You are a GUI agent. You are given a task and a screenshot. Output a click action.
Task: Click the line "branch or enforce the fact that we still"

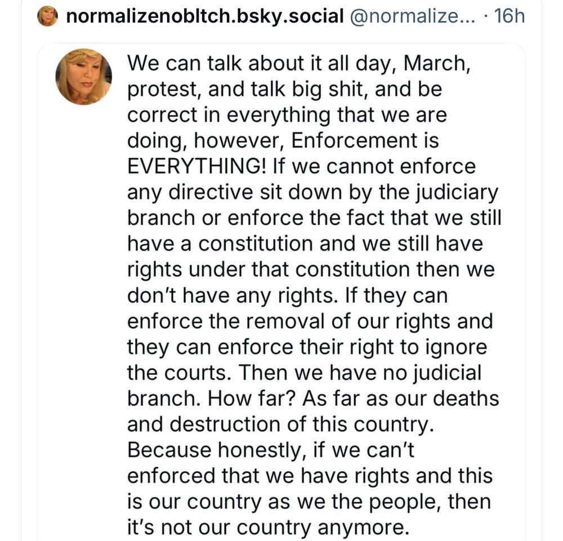click(x=315, y=218)
